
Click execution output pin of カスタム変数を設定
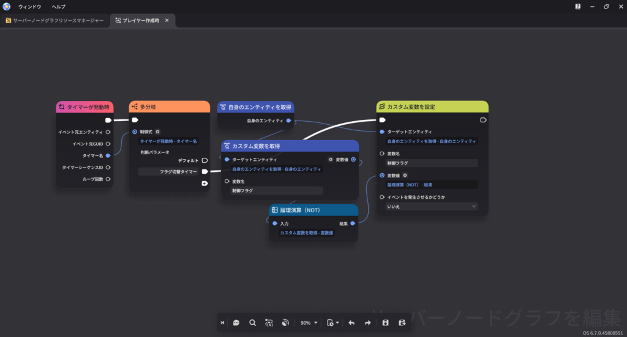(483, 120)
